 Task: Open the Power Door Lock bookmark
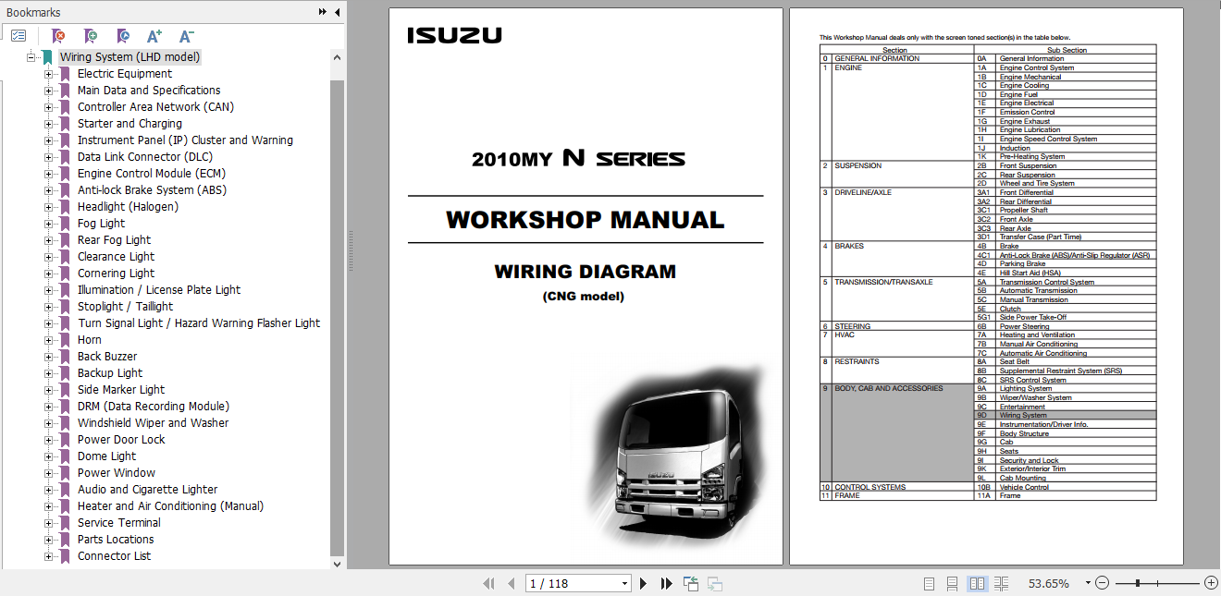coord(121,440)
